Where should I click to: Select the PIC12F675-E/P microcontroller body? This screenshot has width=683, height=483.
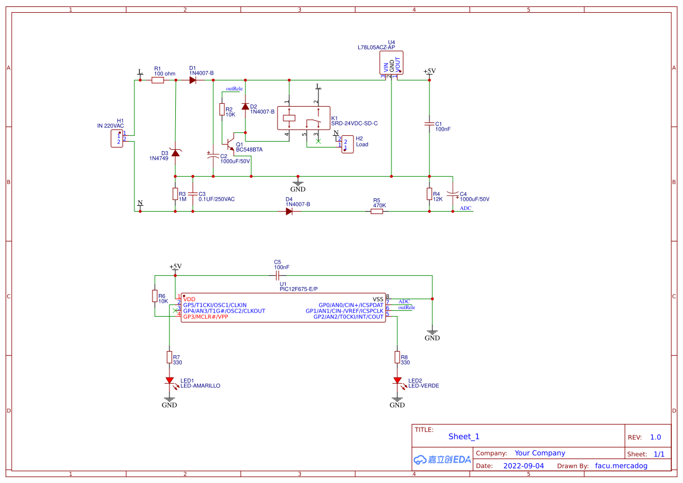pyautogui.click(x=283, y=308)
